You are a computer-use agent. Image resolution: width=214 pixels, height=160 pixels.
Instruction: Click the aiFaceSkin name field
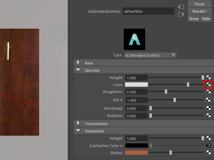(x=148, y=11)
